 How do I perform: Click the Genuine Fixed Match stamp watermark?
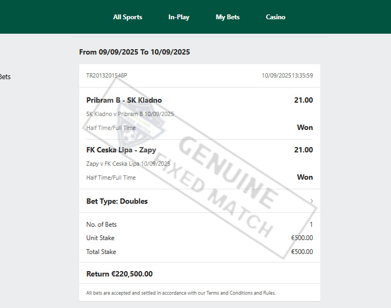tap(225, 182)
